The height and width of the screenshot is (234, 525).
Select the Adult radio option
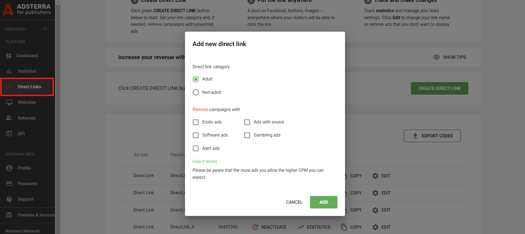click(196, 79)
